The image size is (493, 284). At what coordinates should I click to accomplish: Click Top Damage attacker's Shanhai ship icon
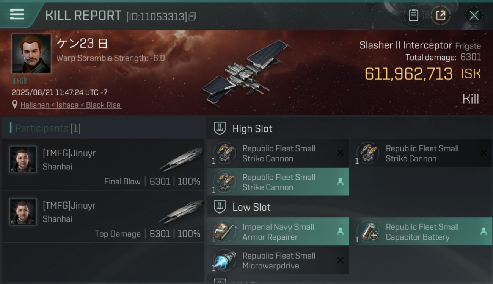click(181, 212)
